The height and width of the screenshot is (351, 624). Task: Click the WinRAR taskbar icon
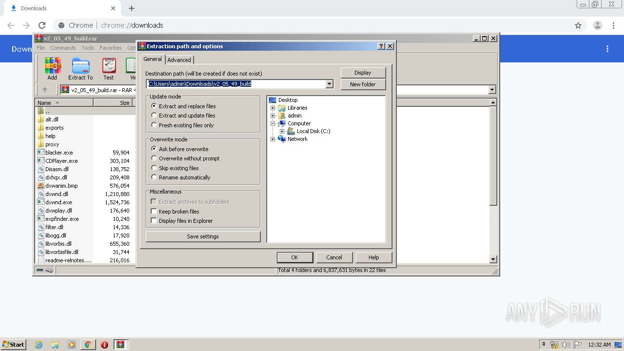coord(120,345)
